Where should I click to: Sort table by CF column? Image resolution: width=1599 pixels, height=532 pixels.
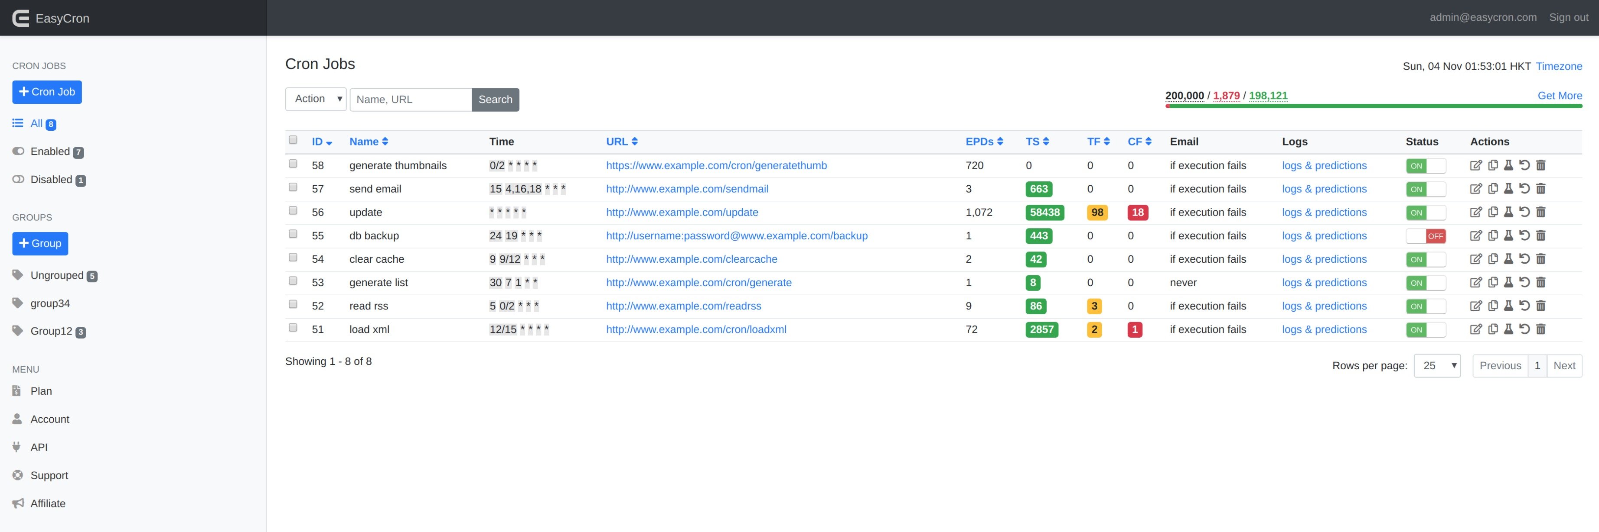coord(1139,142)
